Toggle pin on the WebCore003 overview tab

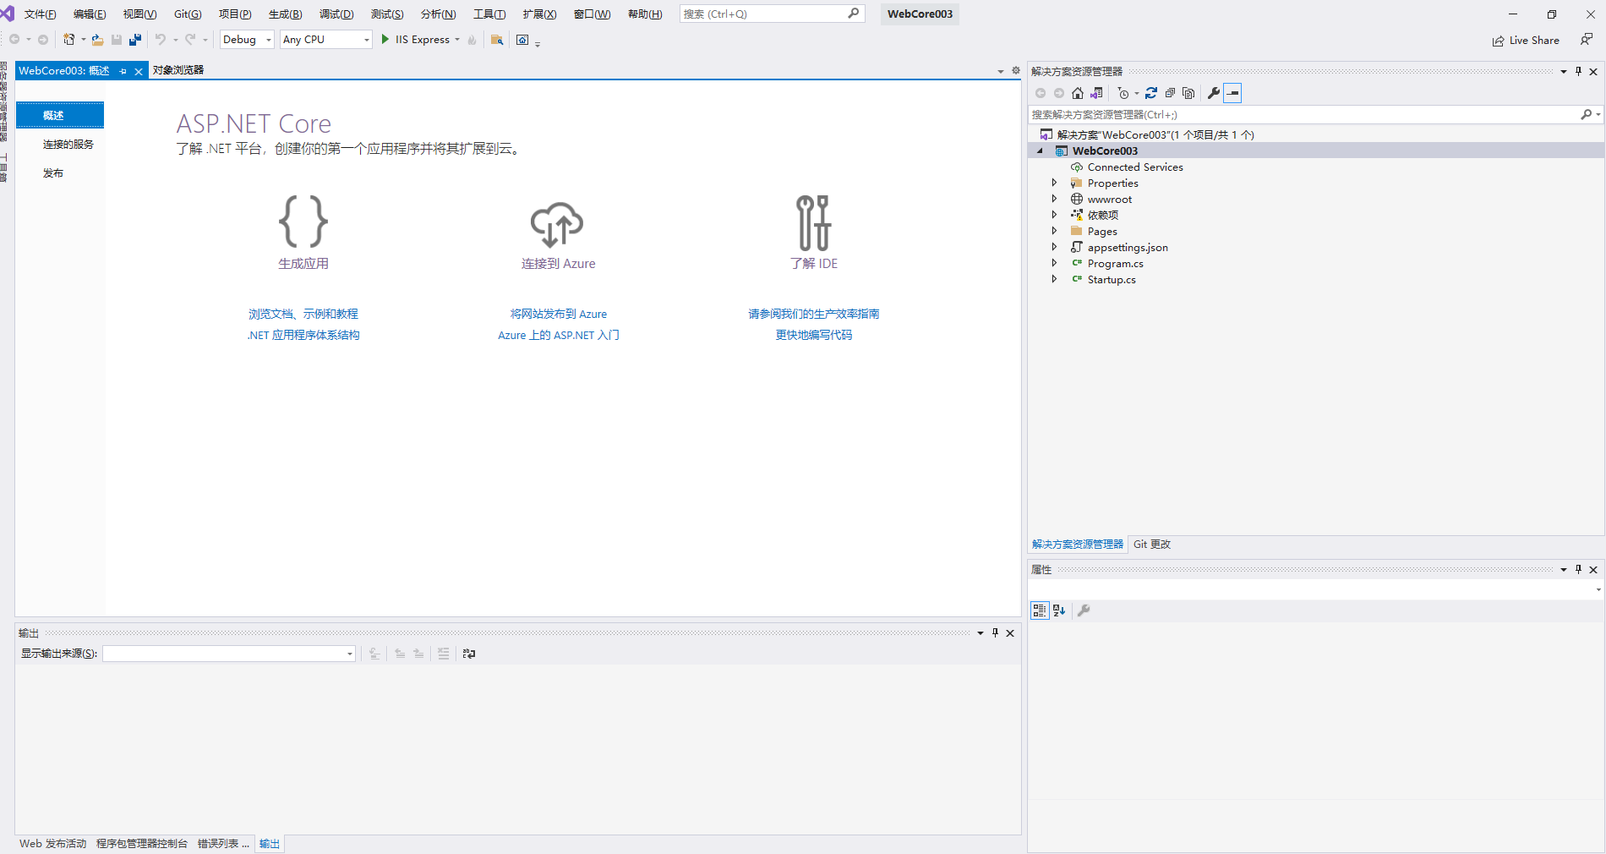pos(123,71)
